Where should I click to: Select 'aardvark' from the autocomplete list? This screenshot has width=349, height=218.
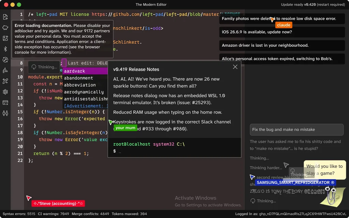[x=85, y=71]
